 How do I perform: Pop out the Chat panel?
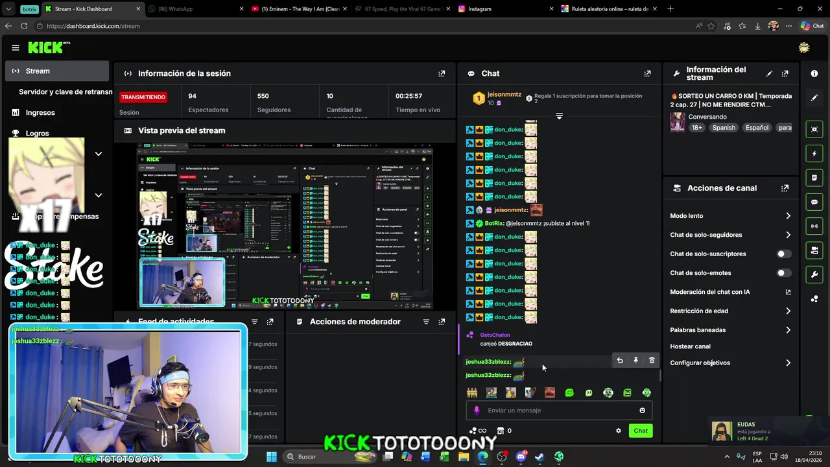point(647,73)
